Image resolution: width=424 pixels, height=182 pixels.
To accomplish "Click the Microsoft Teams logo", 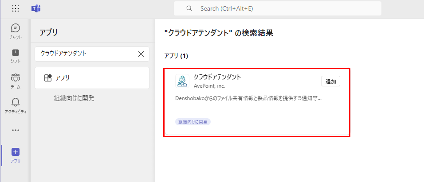I will (x=36, y=9).
